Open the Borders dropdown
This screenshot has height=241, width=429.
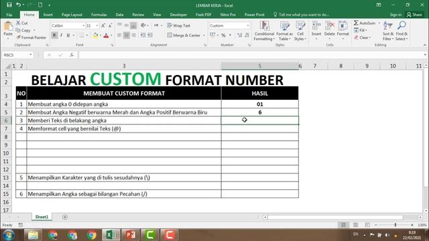click(87, 35)
